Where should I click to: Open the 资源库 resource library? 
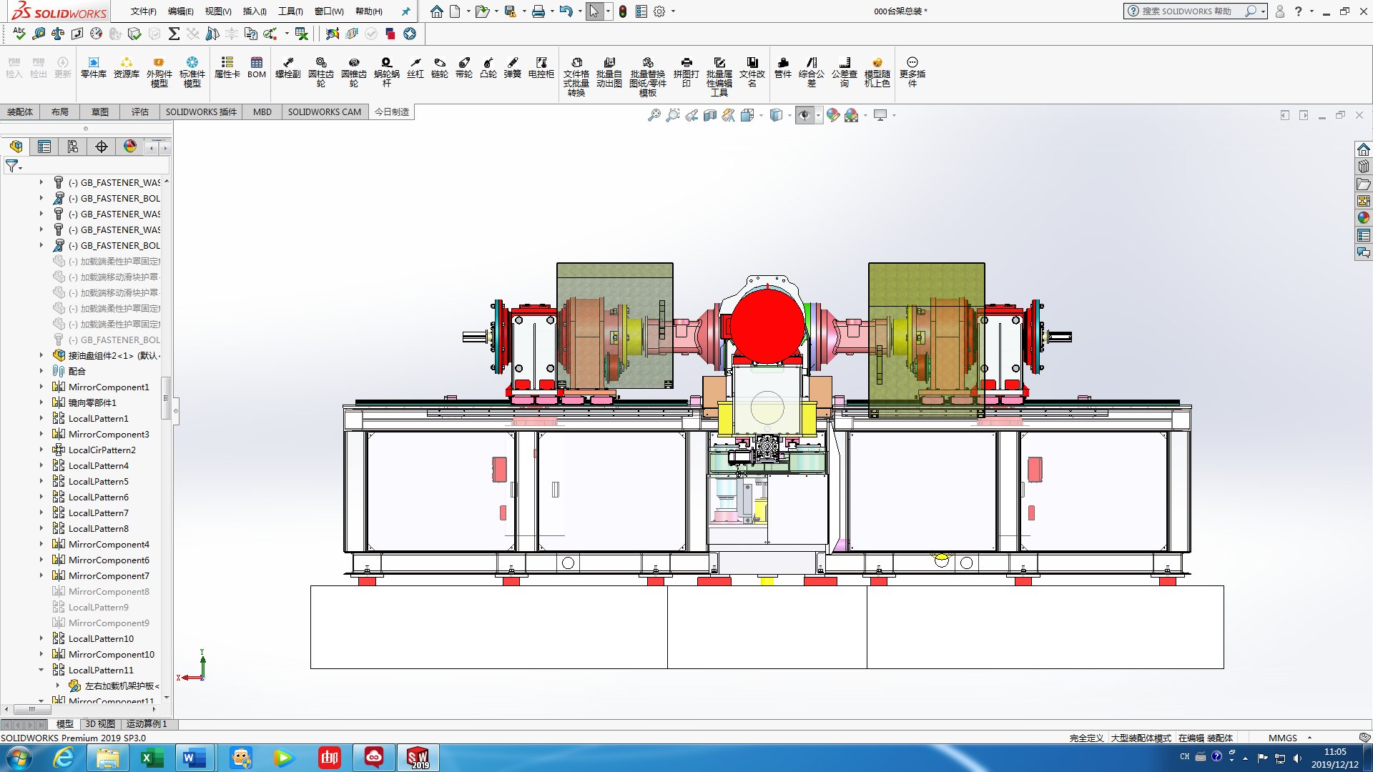click(127, 68)
